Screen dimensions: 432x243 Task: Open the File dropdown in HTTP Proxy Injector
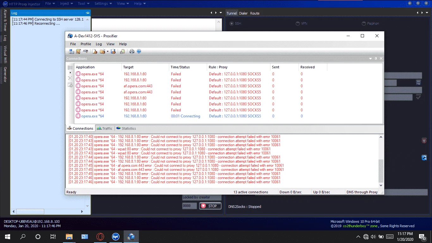pyautogui.click(x=50, y=3)
